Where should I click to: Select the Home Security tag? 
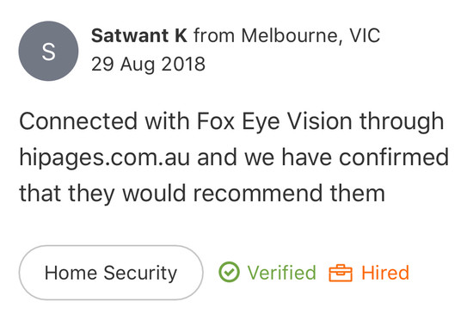pyautogui.click(x=111, y=273)
